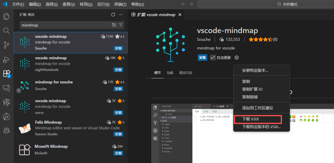Click the Extensions icon with badge
The height and width of the screenshot is (163, 334).
[6, 74]
